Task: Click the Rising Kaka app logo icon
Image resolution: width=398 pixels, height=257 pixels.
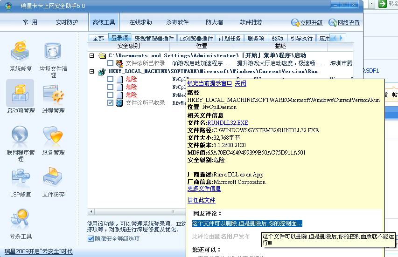Action: pos(8,6)
